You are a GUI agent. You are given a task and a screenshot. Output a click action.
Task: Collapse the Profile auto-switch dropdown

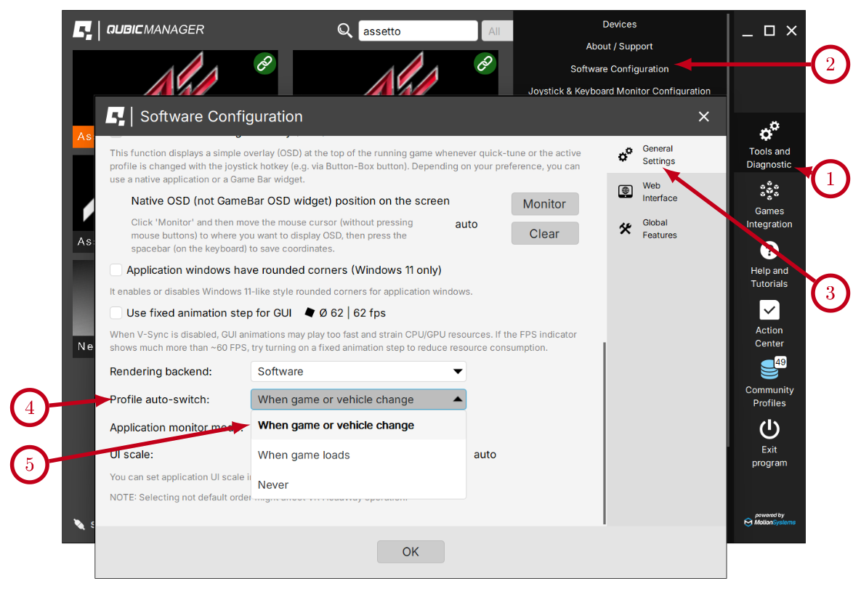click(358, 399)
